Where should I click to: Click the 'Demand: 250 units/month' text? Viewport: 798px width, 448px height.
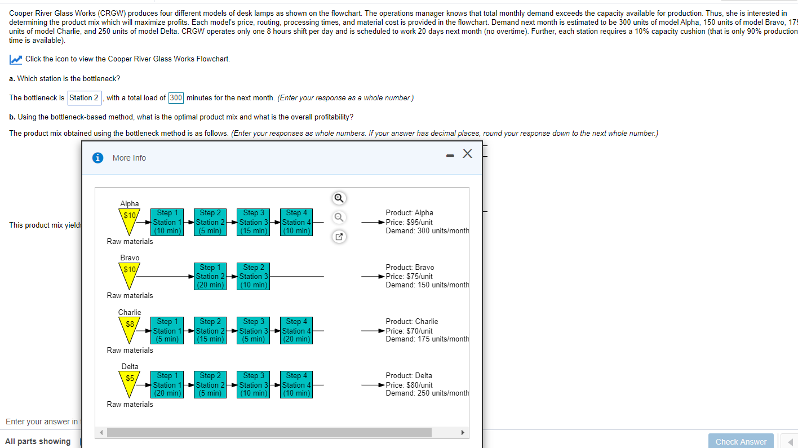click(x=427, y=393)
